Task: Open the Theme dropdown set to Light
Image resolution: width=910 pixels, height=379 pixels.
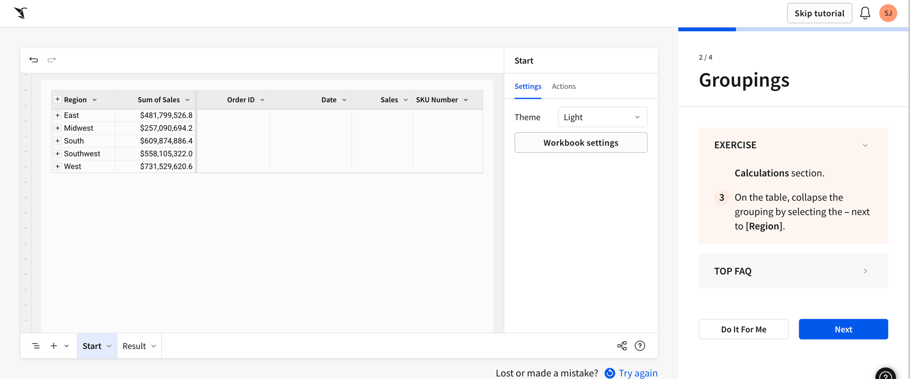Action: point(603,117)
